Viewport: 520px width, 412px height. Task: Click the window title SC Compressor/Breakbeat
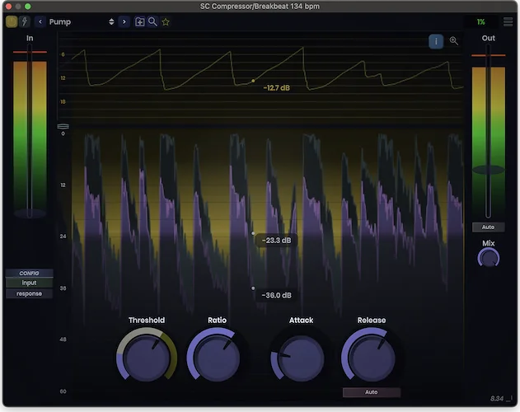coord(260,7)
